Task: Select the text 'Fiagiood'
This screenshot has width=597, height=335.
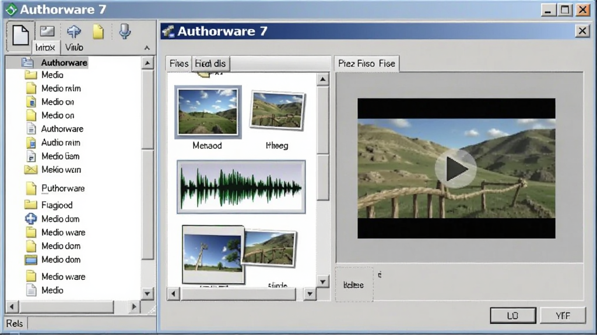Action: (x=57, y=205)
